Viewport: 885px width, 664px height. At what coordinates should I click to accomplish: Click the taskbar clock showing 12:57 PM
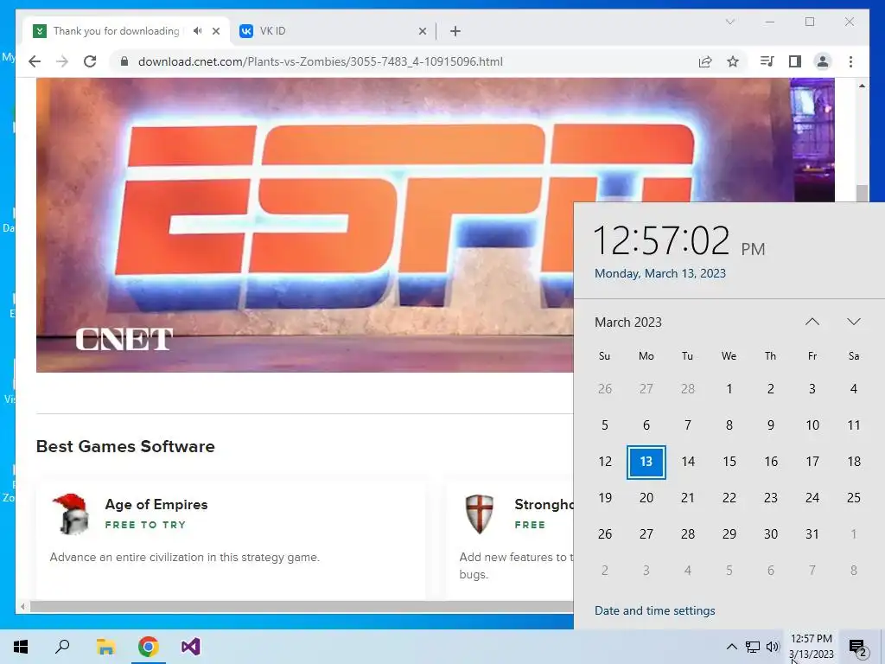click(x=811, y=647)
